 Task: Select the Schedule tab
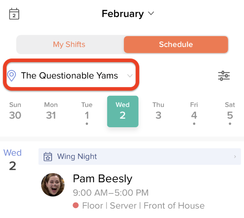[176, 44]
